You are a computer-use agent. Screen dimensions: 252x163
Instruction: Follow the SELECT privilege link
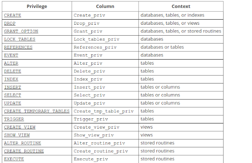(x=13, y=95)
